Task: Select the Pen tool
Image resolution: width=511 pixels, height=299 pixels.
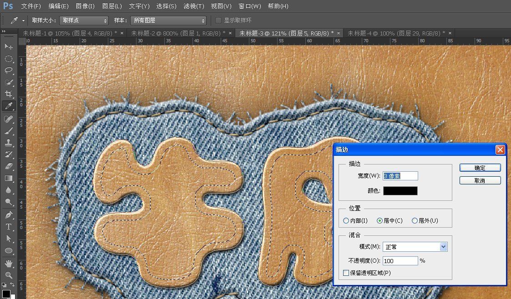Action: 9,215
